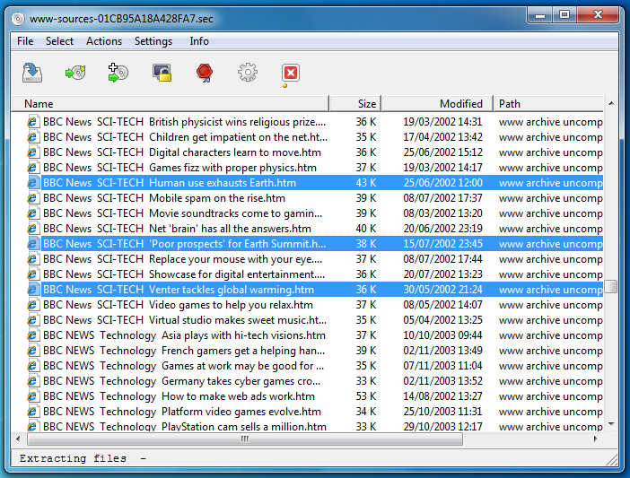The height and width of the screenshot is (478, 630).
Task: Click modified date 20/07/2002 13:23
Action: tap(442, 274)
